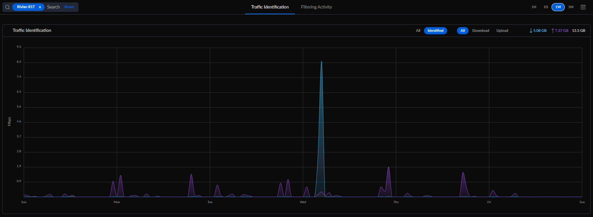The height and width of the screenshot is (217, 593).
Task: Click the Fri axis label
Action: tap(489, 202)
